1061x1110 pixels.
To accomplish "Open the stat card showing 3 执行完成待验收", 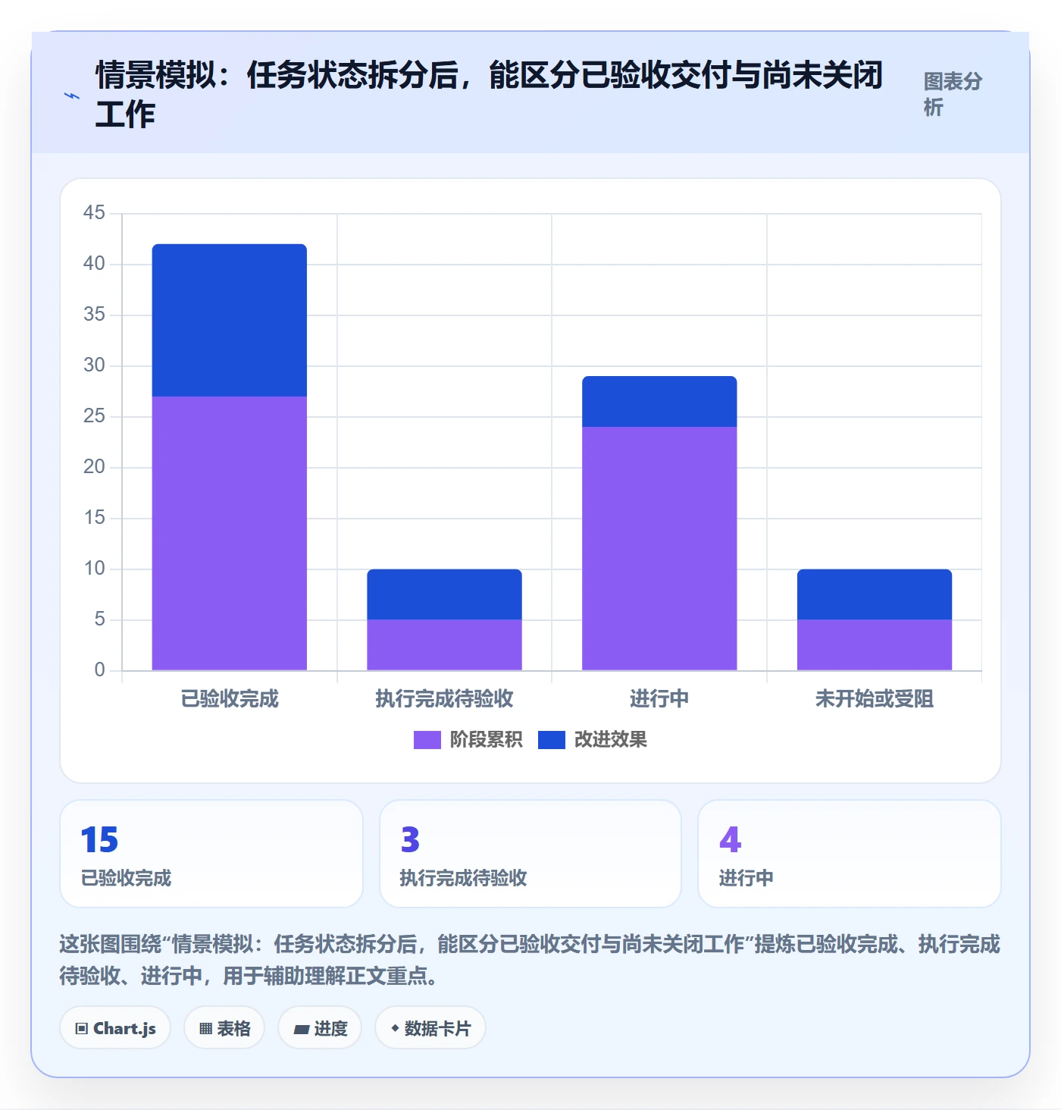I will coord(530,854).
